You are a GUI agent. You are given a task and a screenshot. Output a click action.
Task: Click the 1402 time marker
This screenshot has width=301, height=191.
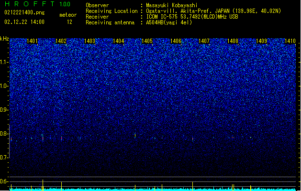click(61, 41)
